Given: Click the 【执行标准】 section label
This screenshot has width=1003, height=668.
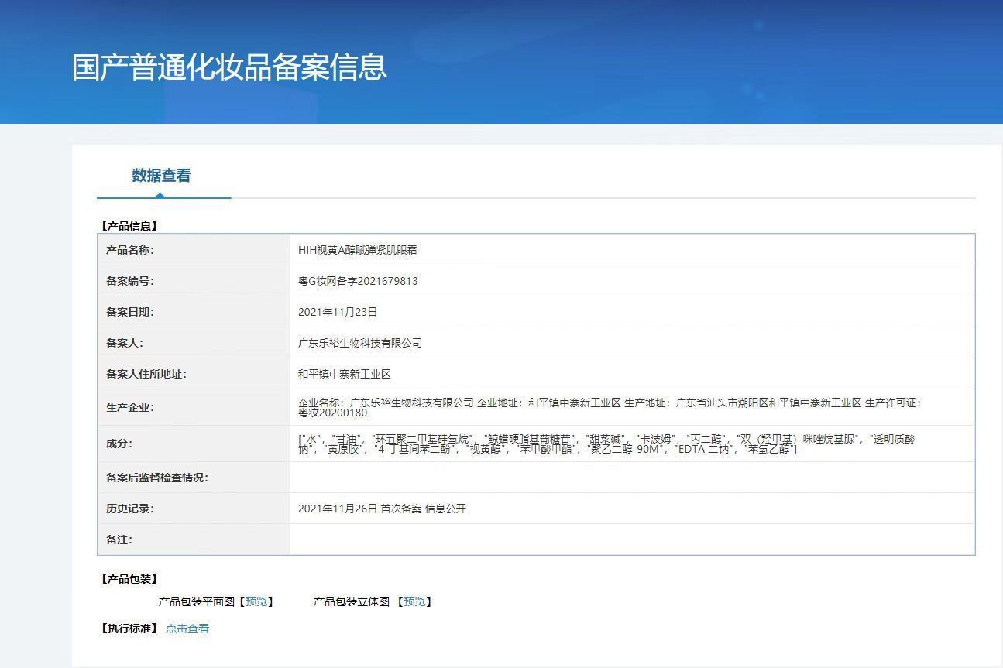Looking at the screenshot, I should [129, 629].
